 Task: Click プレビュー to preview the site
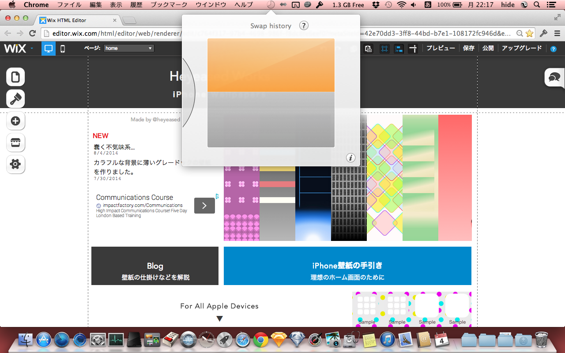pyautogui.click(x=441, y=48)
